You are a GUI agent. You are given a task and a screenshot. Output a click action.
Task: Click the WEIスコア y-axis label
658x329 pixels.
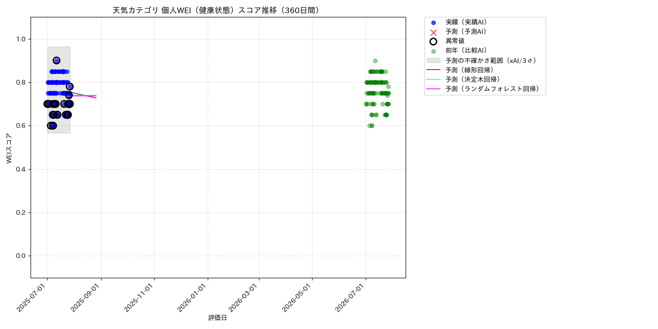click(x=9, y=148)
